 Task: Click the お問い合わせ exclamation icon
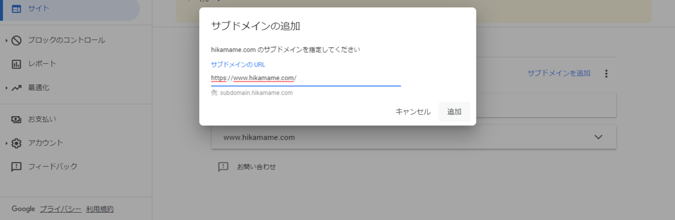click(x=223, y=167)
